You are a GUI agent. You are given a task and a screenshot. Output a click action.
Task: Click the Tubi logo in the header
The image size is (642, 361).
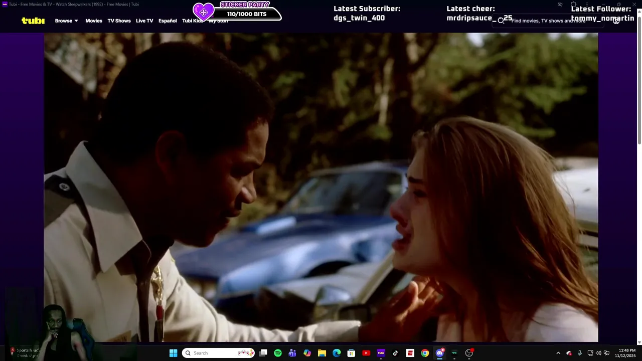point(33,21)
